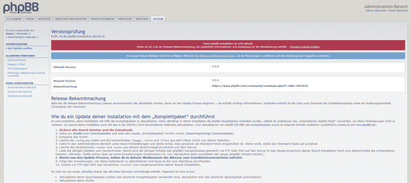Open Massen-E-Mail in sidebar
Image resolution: width=411 pixels, height=183 pixels.
pyautogui.click(x=16, y=64)
